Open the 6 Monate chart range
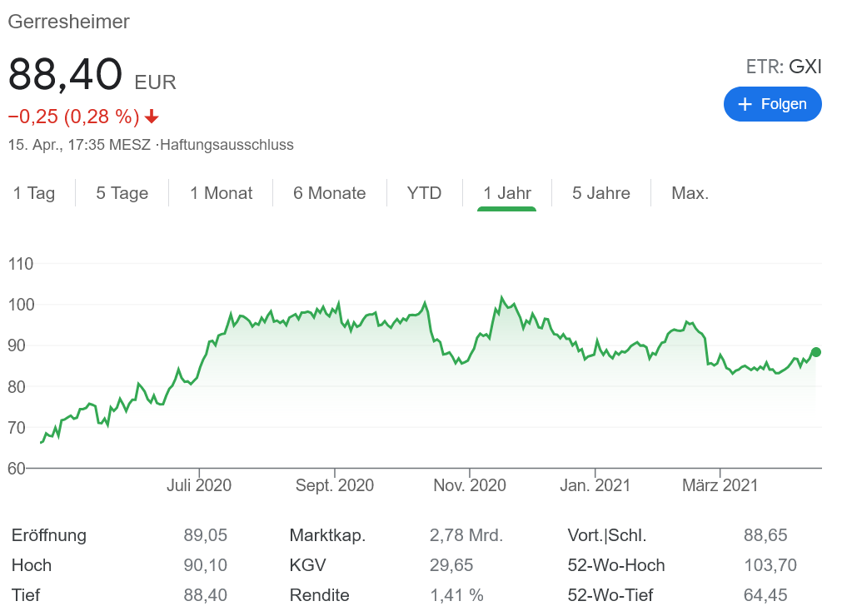The image size is (842, 616). tap(329, 193)
